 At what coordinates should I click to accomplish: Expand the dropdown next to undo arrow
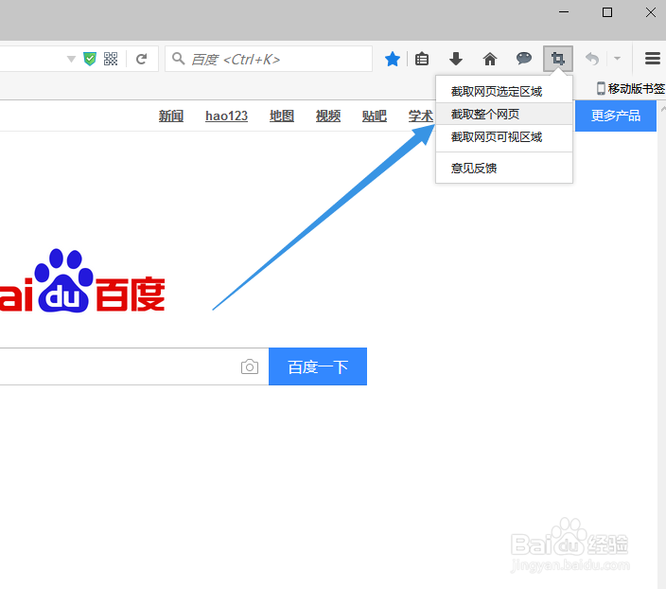point(617,59)
